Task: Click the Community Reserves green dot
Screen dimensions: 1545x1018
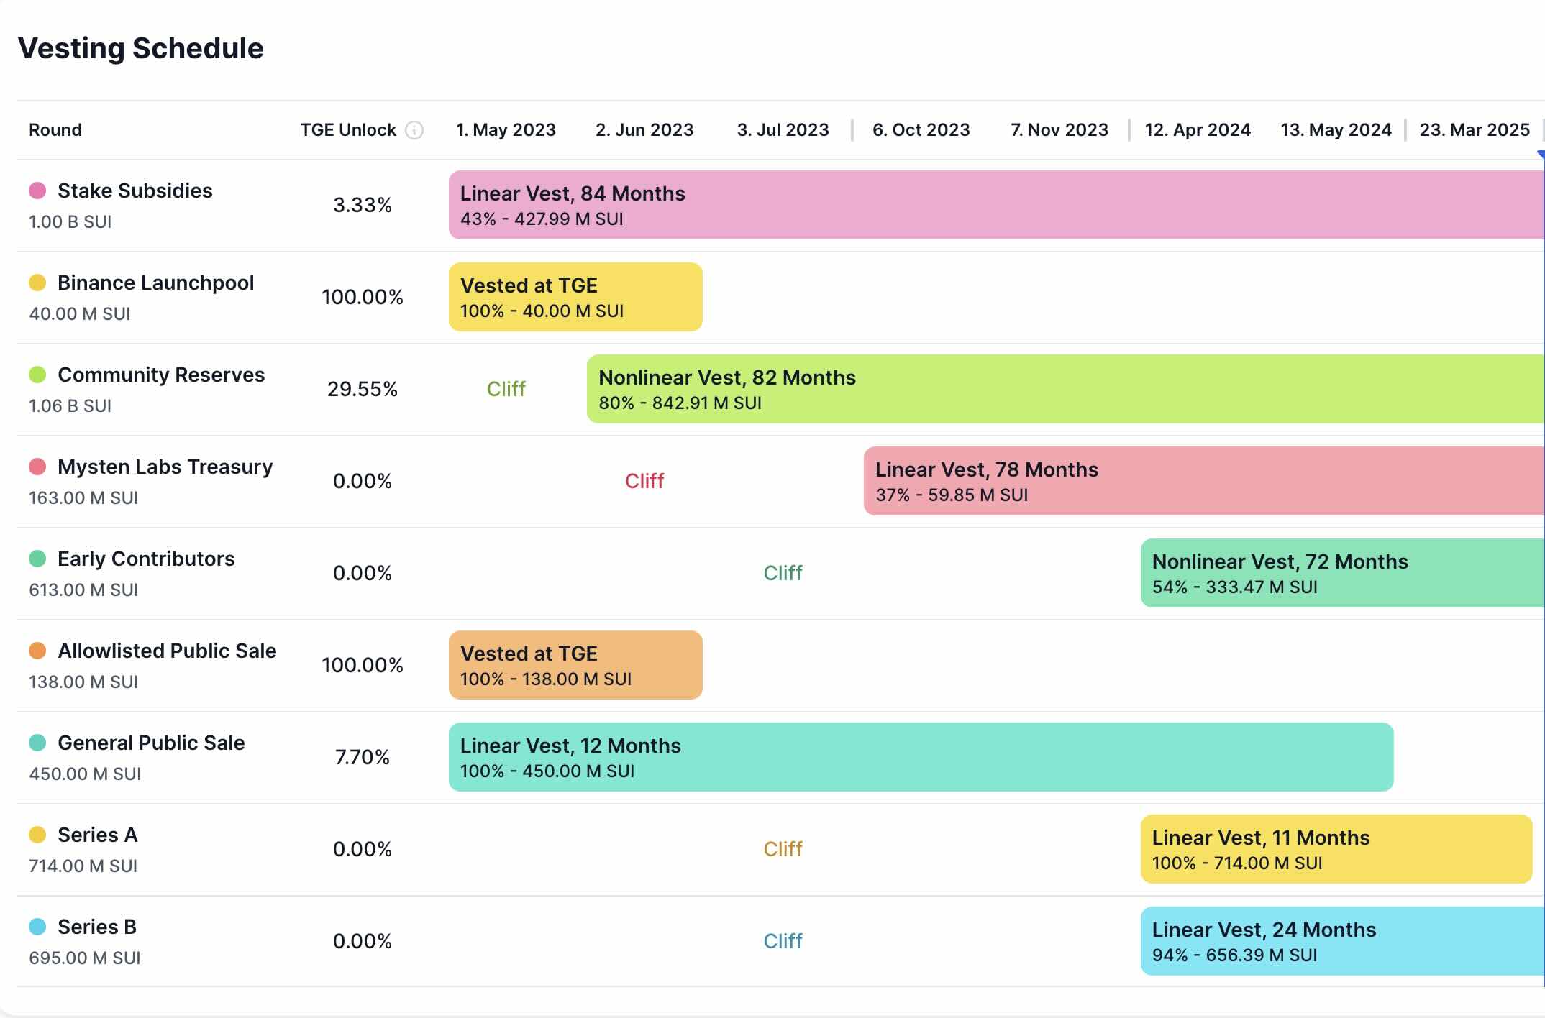Action: point(37,375)
